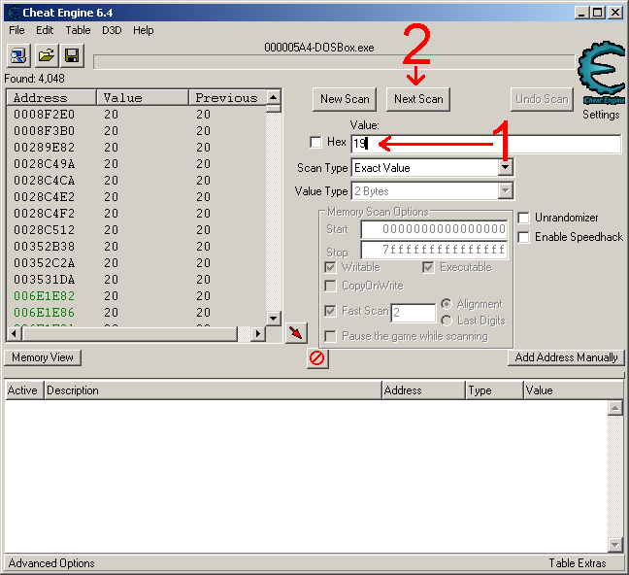Screen dimensions: 629x575
Task: Select the Last Digits radio button
Action: click(x=447, y=321)
